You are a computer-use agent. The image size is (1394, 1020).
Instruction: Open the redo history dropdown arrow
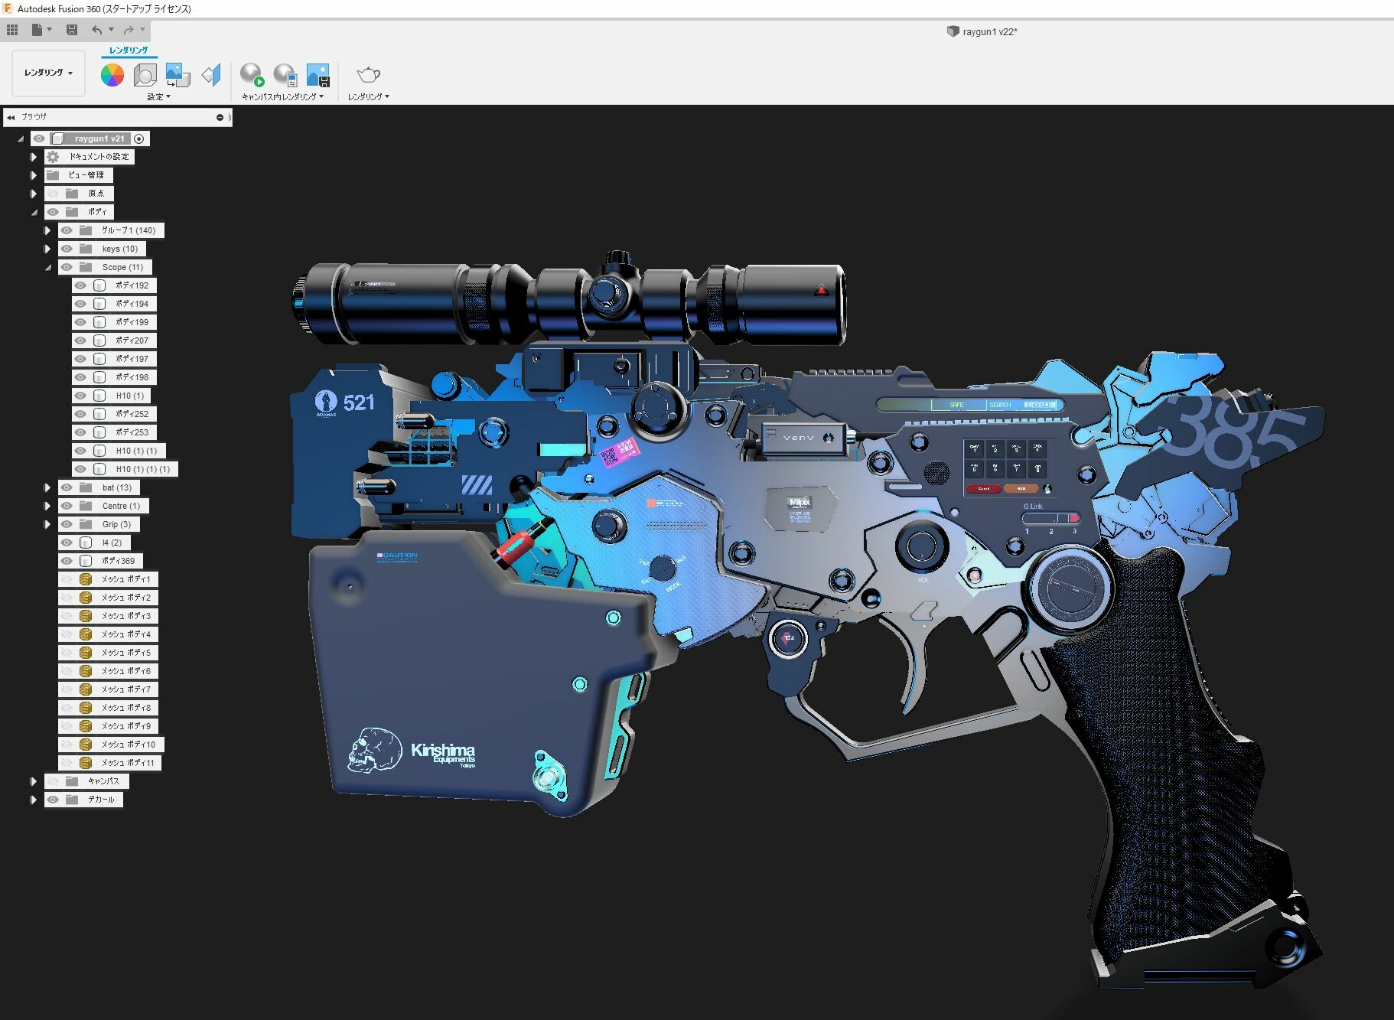142,30
